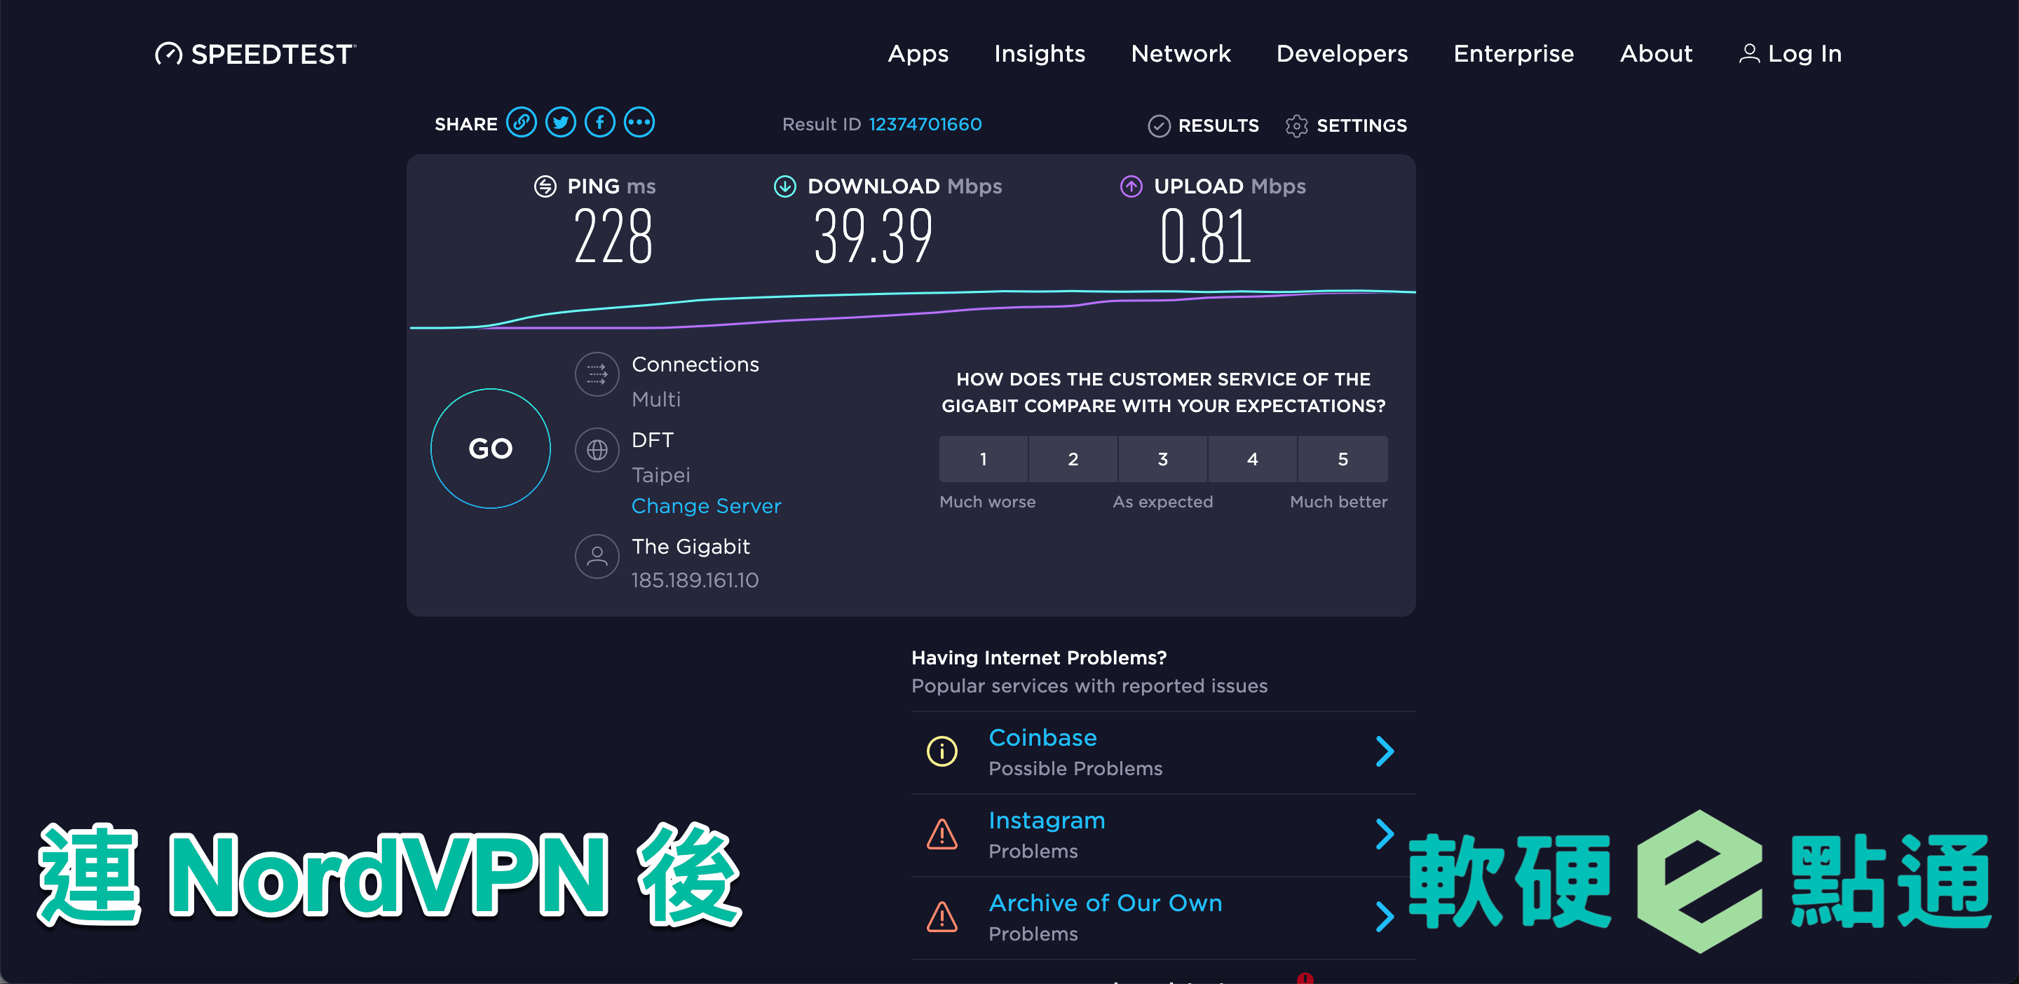Rate customer service as 1
Screen dimensions: 2019x984
[x=983, y=459]
